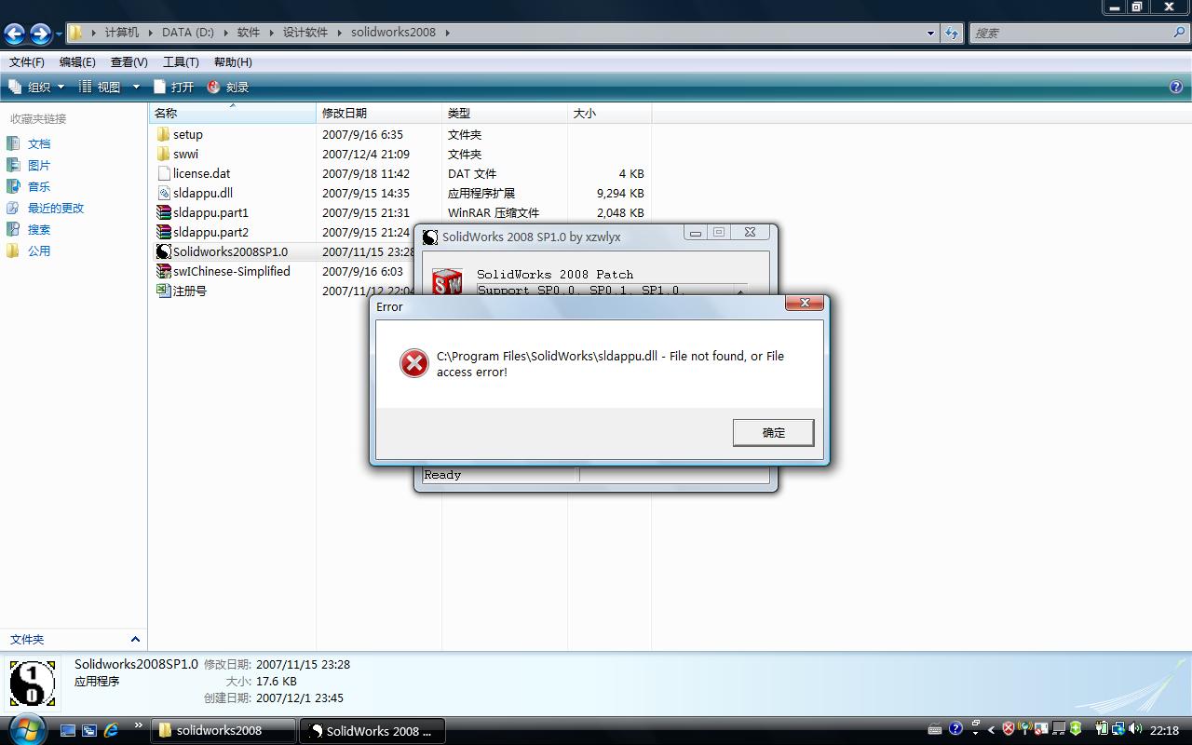Open the 最近的更改 recent changes link

tap(56, 208)
